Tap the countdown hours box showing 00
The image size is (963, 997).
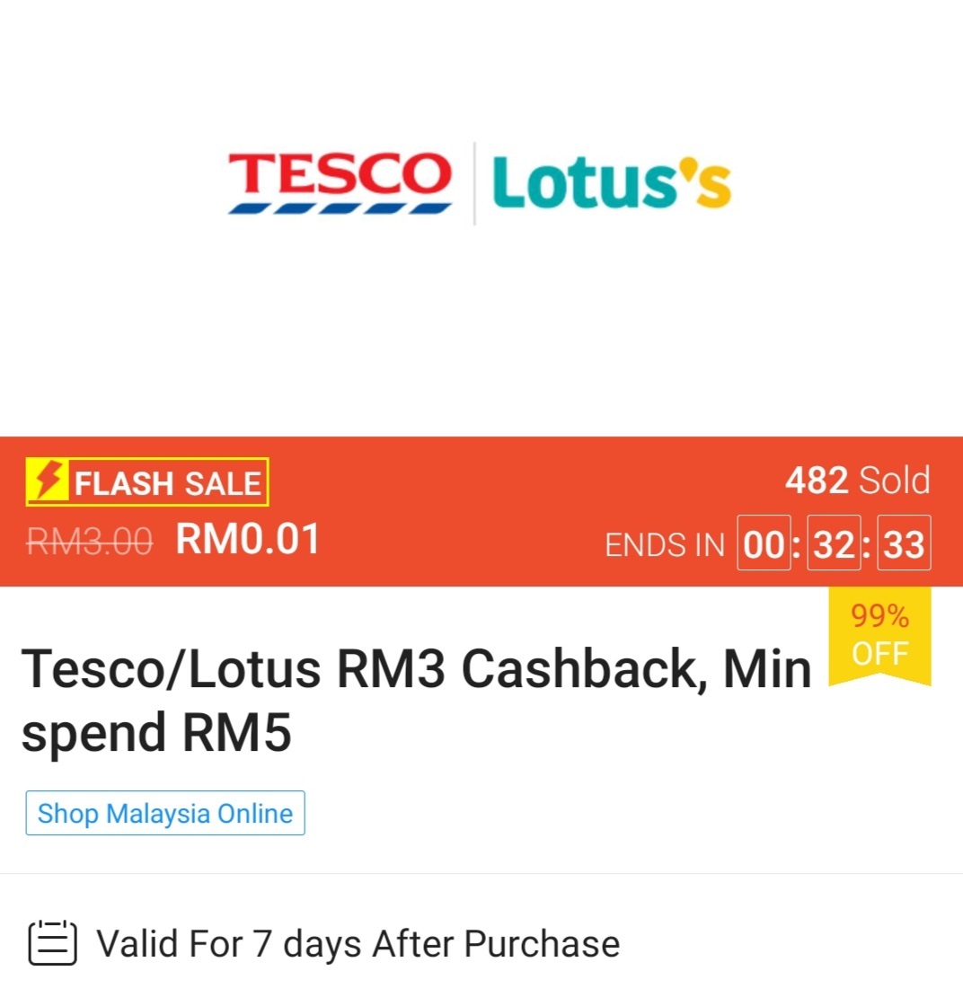[x=764, y=543]
